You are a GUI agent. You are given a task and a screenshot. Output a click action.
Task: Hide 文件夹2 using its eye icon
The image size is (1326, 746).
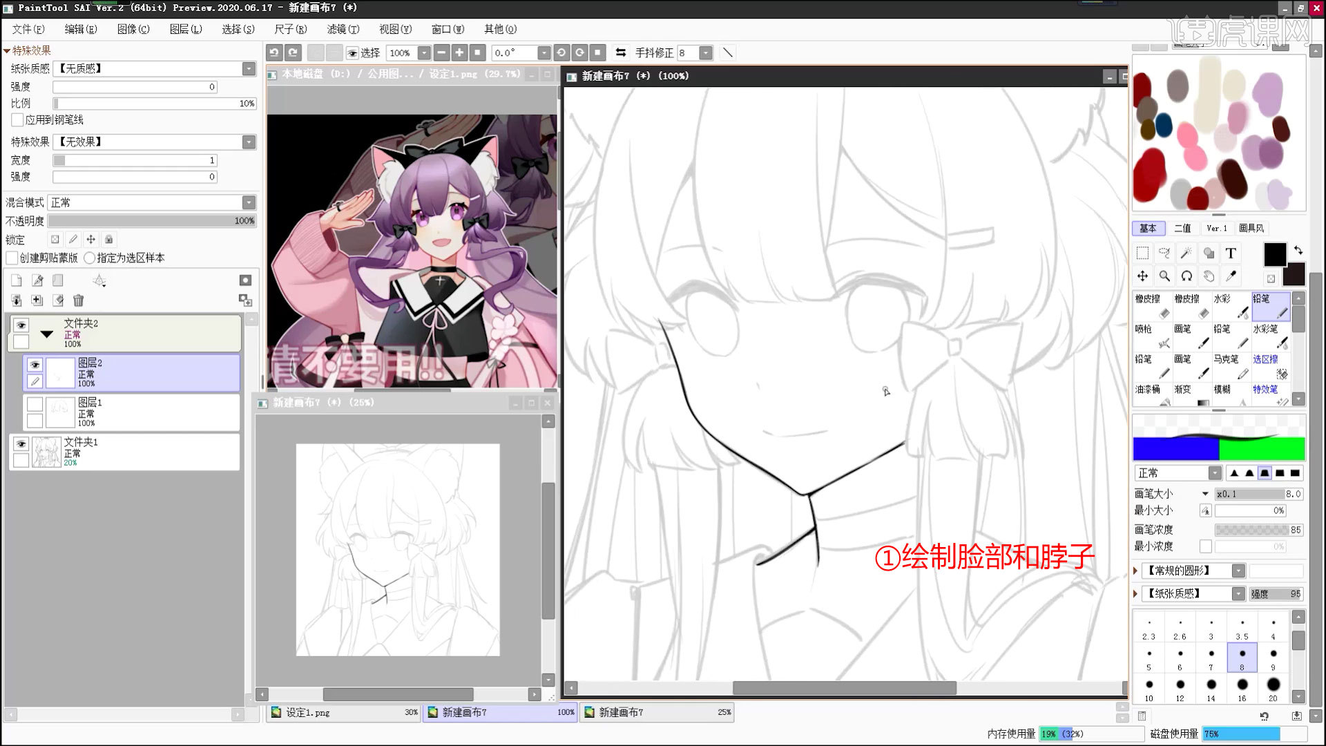click(21, 325)
